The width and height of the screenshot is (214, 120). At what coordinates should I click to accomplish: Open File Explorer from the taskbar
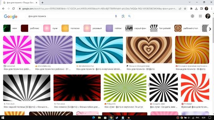[99, 118]
